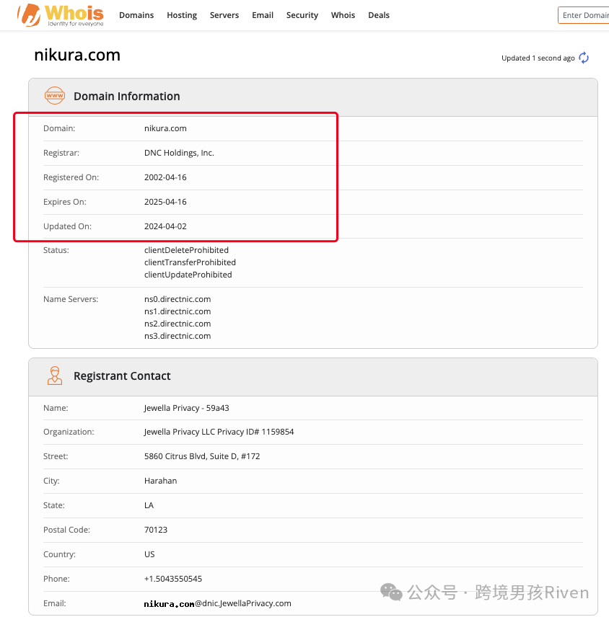Select the clientDeleteProhibited status

coord(186,250)
